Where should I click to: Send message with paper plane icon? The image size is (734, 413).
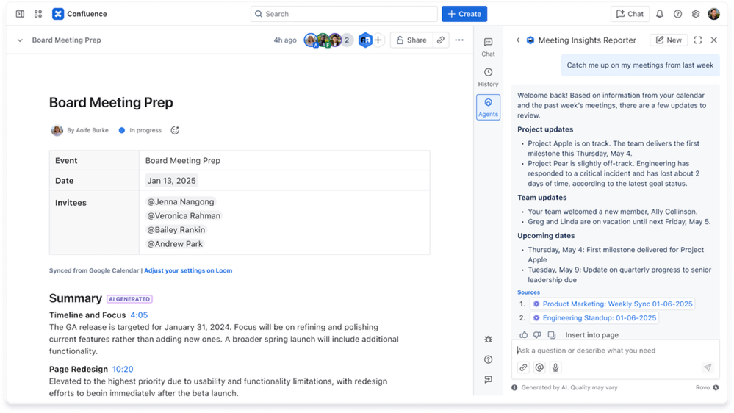click(x=708, y=367)
